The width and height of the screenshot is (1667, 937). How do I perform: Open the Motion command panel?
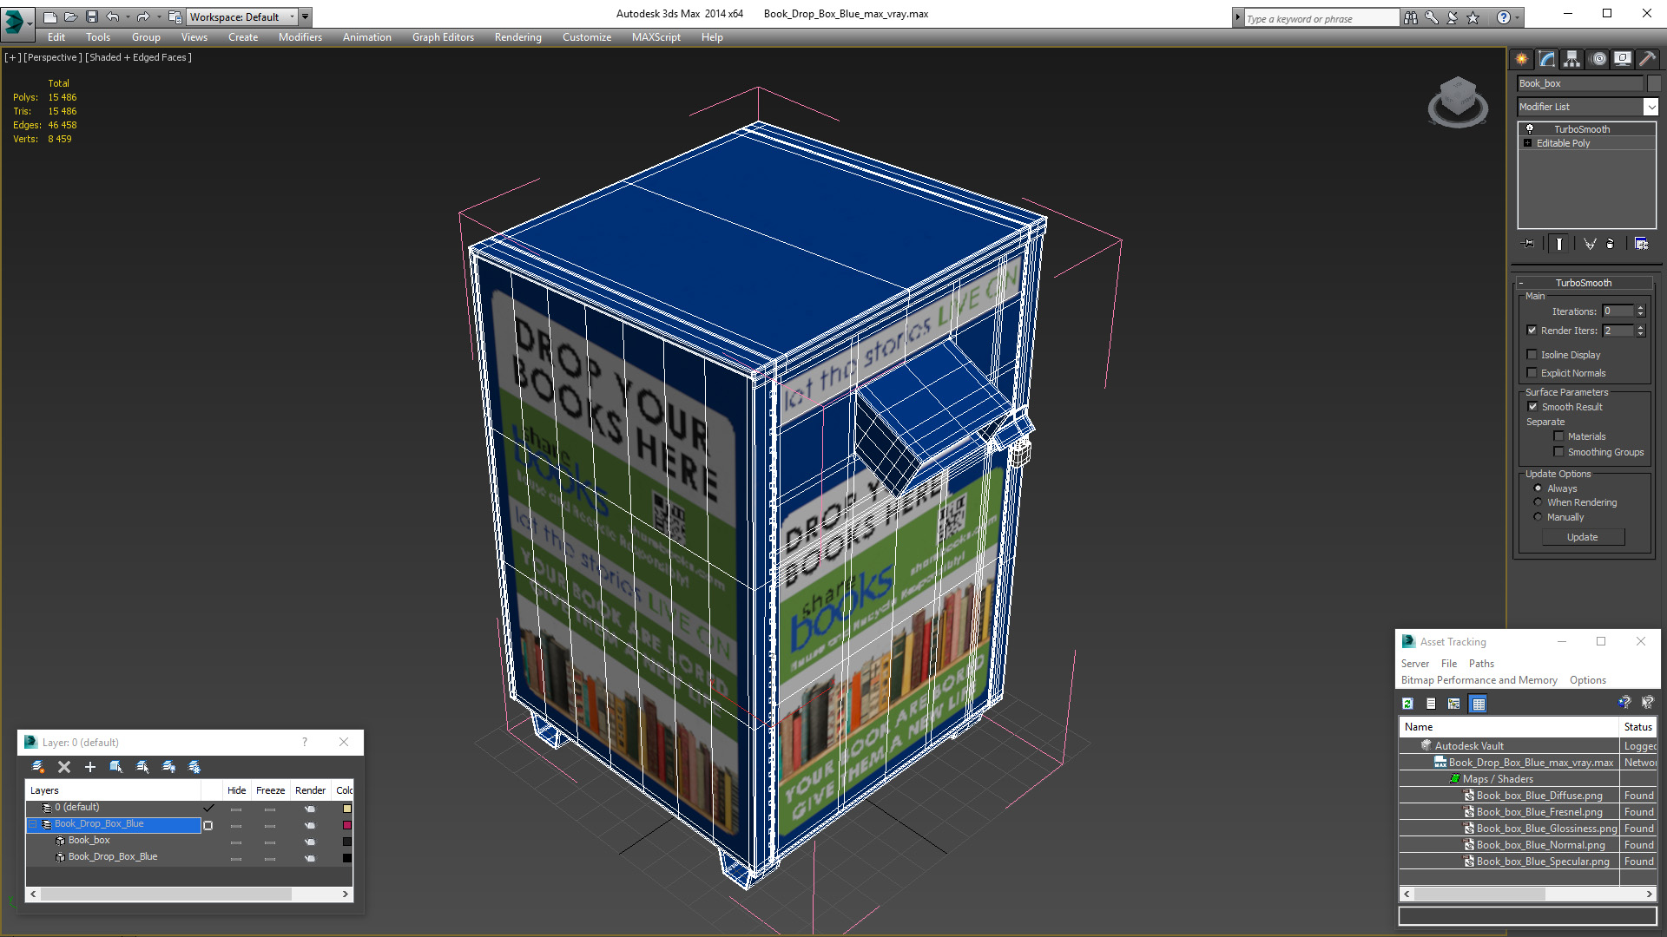pos(1598,59)
